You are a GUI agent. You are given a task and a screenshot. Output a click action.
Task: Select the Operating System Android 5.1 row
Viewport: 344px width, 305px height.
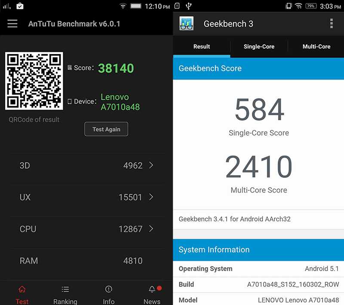(258, 268)
